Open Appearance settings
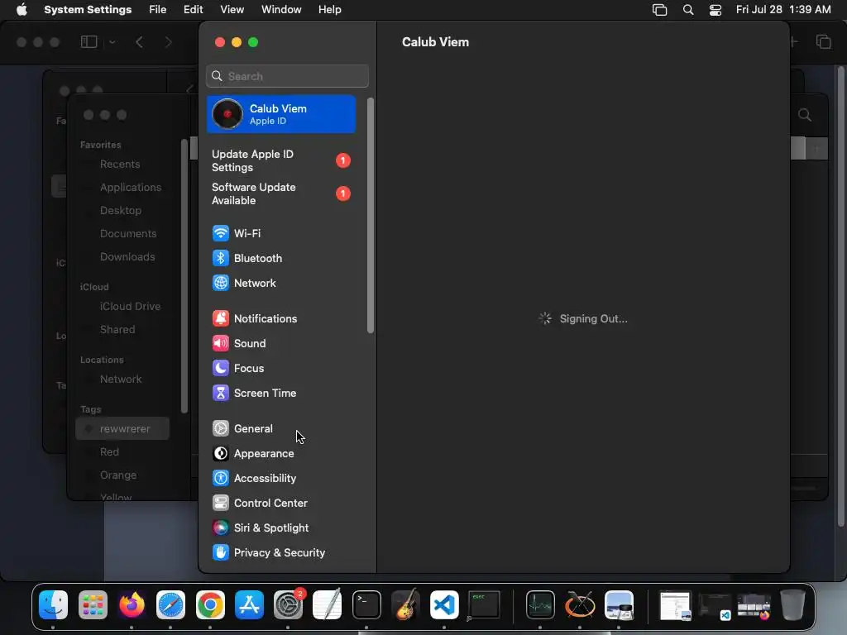Screen dimensions: 847x635 [281, 454]
